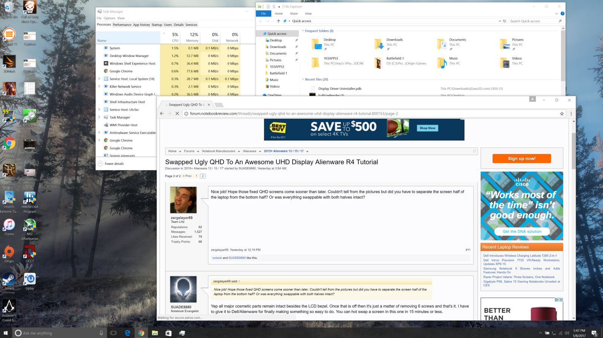The width and height of the screenshot is (603, 338).
Task: Launch 3DMark 11 desktop shortcut
Action: point(9,37)
